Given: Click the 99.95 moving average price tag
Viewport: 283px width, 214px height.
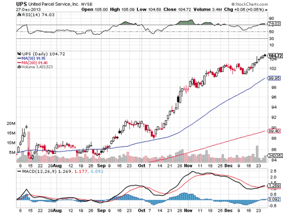Looking at the screenshot, I should (274, 78).
